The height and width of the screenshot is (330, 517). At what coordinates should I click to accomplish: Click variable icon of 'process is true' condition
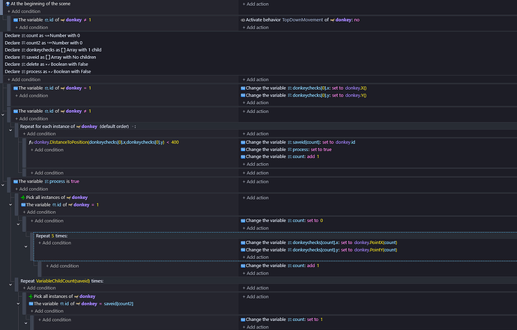pos(16,182)
